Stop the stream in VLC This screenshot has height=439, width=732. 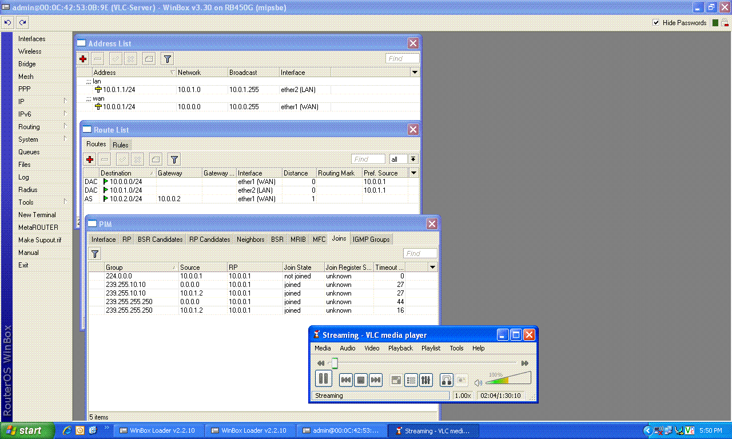pyautogui.click(x=360, y=379)
